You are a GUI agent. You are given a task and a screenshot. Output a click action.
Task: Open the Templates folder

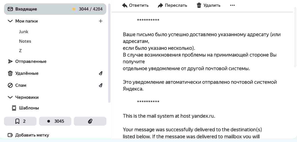pos(29,108)
